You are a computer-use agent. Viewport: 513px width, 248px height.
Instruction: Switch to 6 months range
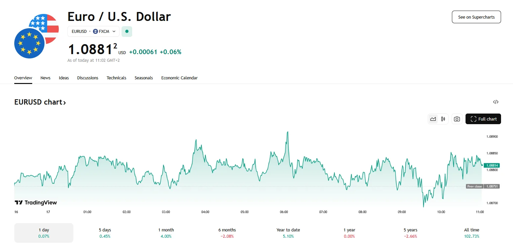[x=227, y=233]
